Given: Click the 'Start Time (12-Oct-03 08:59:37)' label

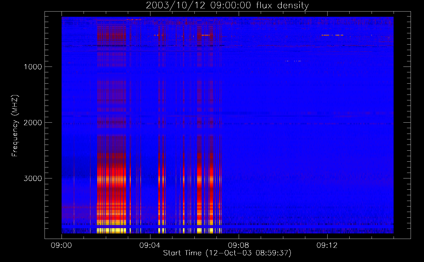Looking at the screenshot, I should point(227,253).
